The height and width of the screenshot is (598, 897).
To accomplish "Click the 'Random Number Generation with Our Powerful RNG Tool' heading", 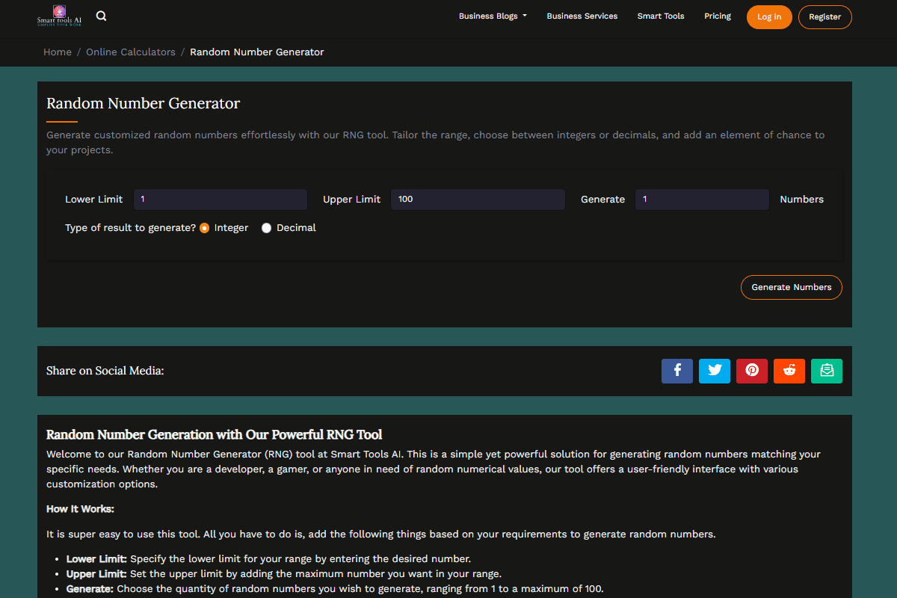I will pyautogui.click(x=215, y=435).
